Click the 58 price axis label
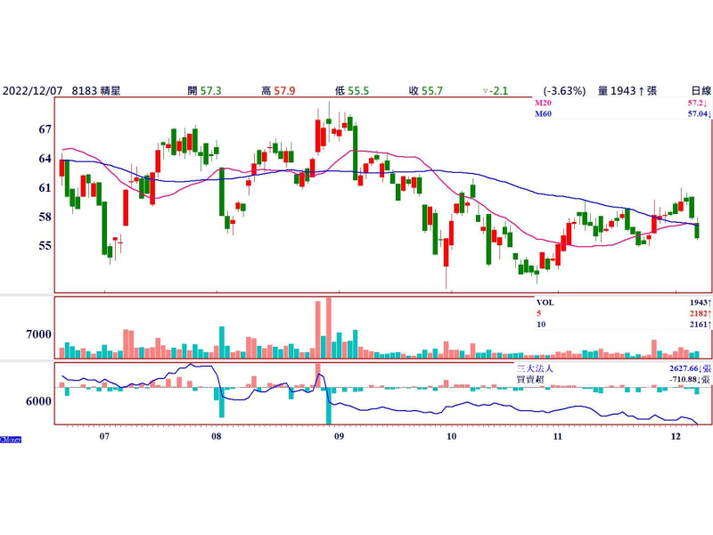The image size is (713, 535). tap(45, 217)
